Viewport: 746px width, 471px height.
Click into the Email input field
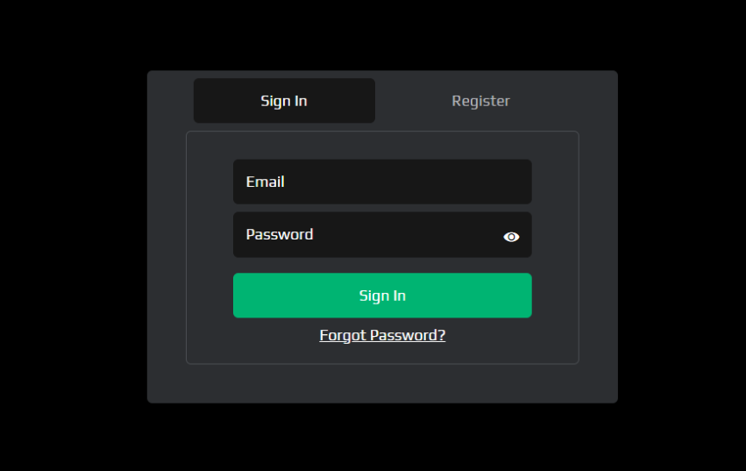382,182
